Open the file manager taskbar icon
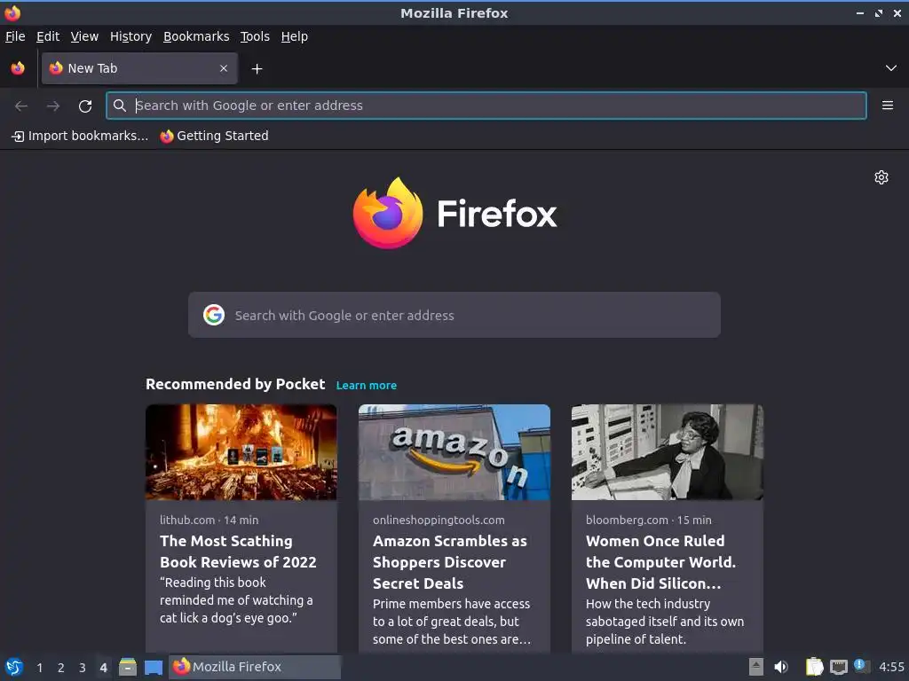This screenshot has height=681, width=909. click(x=128, y=667)
